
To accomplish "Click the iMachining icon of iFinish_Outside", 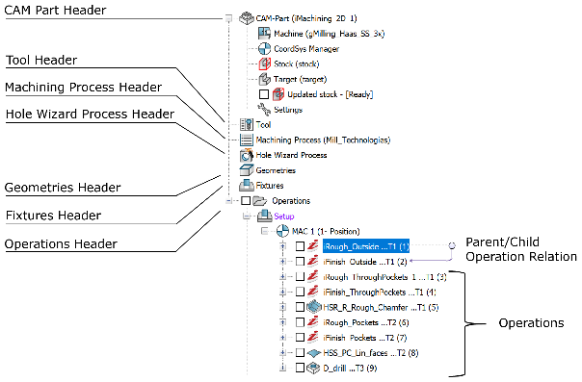I will (x=313, y=261).
